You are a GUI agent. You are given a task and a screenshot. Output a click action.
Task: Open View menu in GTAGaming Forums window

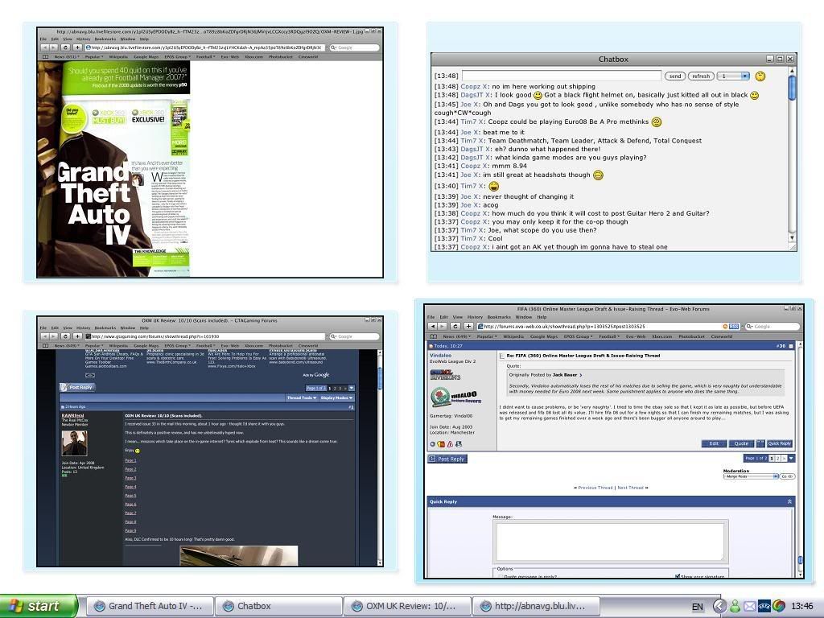pos(68,328)
